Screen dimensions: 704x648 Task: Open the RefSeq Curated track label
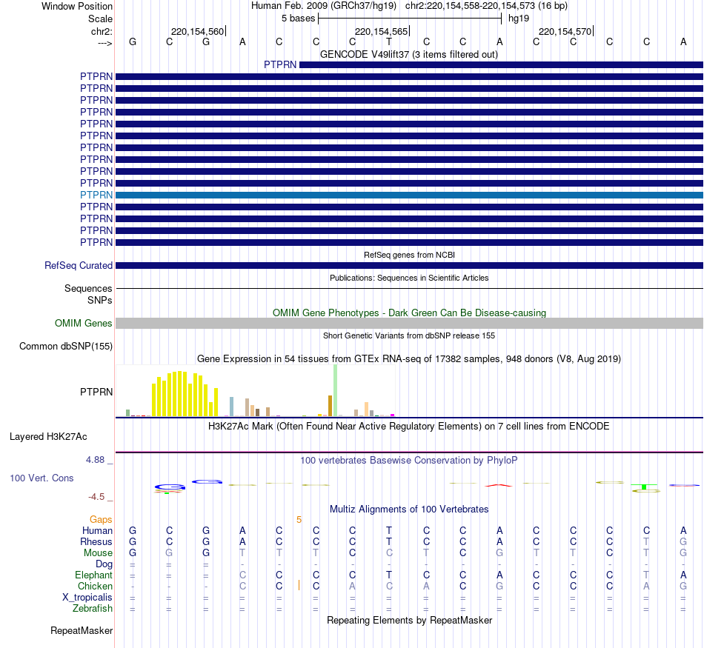pyautogui.click(x=78, y=265)
